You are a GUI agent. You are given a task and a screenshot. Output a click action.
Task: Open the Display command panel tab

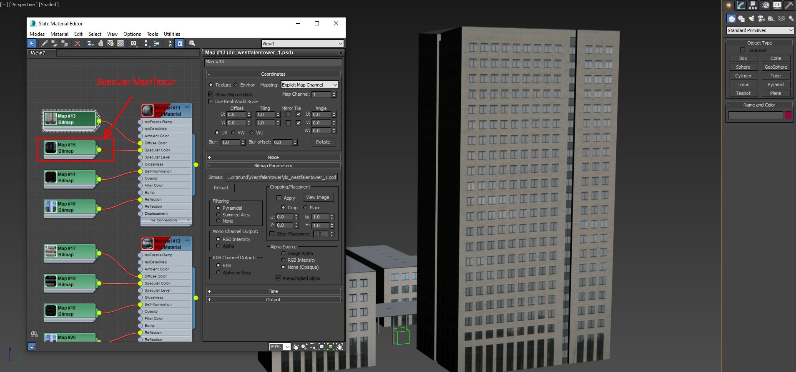pos(777,5)
